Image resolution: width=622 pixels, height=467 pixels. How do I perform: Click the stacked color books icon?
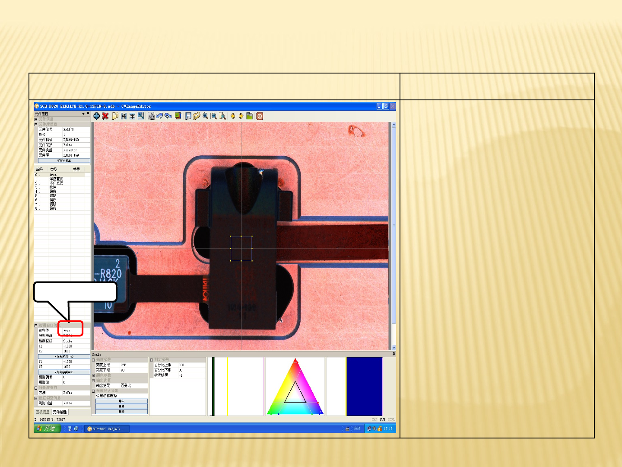[178, 116]
